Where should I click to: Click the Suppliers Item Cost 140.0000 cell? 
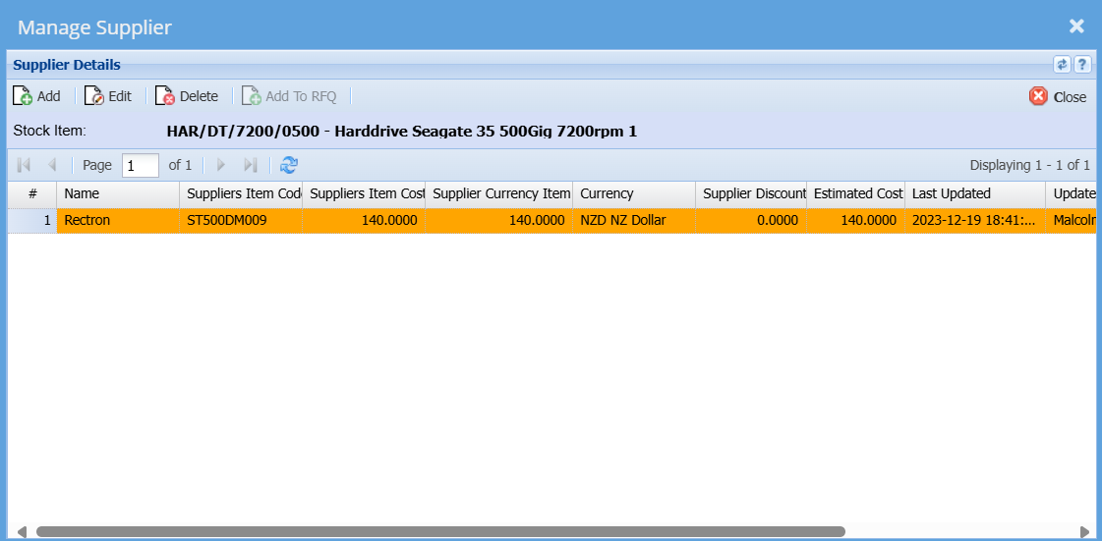(x=364, y=220)
